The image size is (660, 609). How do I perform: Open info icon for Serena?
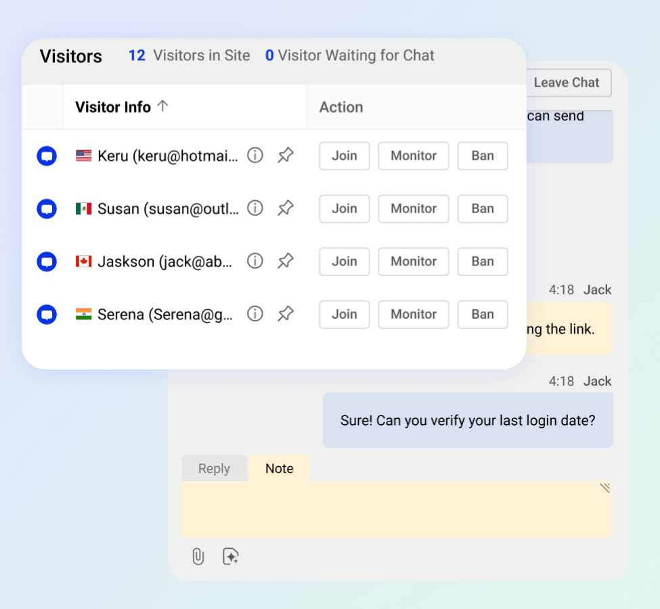pyautogui.click(x=255, y=314)
